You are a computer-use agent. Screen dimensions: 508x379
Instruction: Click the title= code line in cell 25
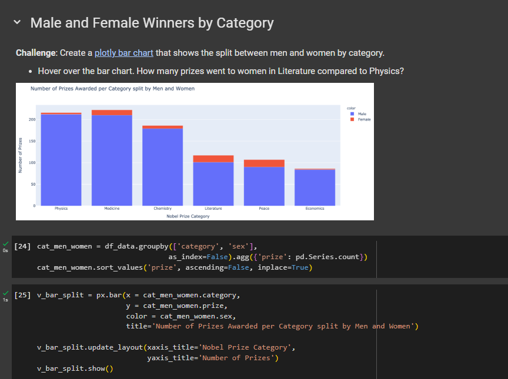point(272,326)
